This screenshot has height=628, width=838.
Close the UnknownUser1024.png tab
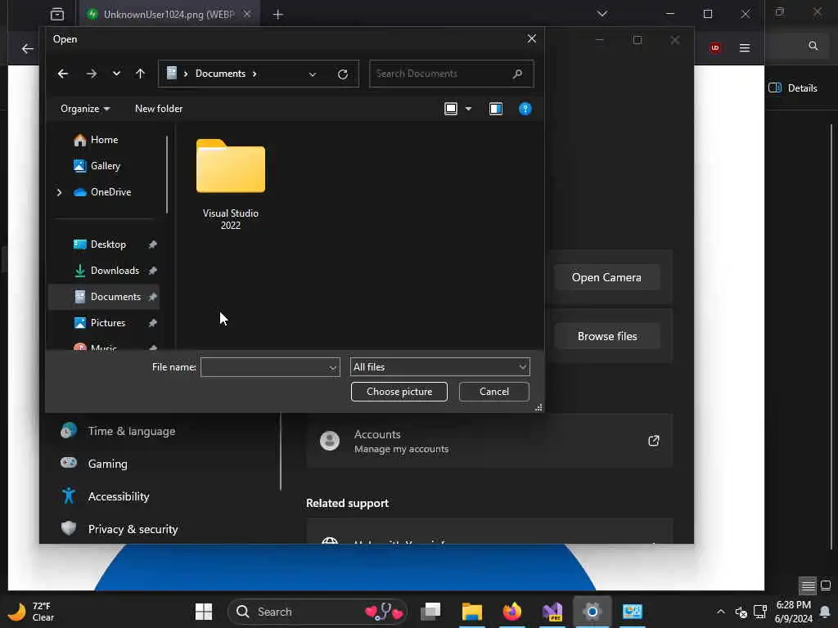pyautogui.click(x=247, y=15)
